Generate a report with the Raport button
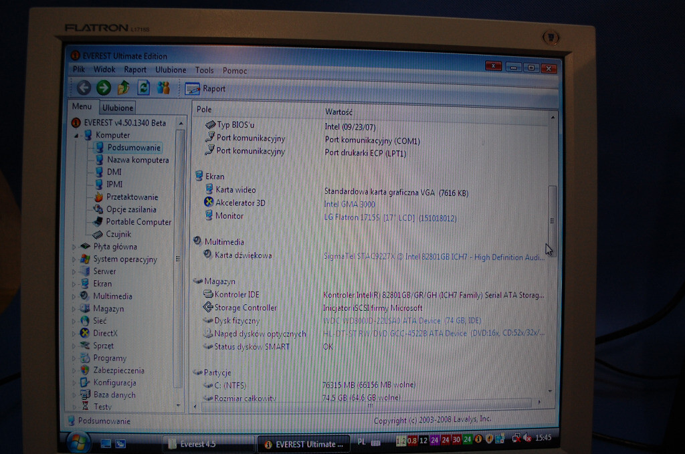Screen dimensions: 685x454 pos(205,89)
